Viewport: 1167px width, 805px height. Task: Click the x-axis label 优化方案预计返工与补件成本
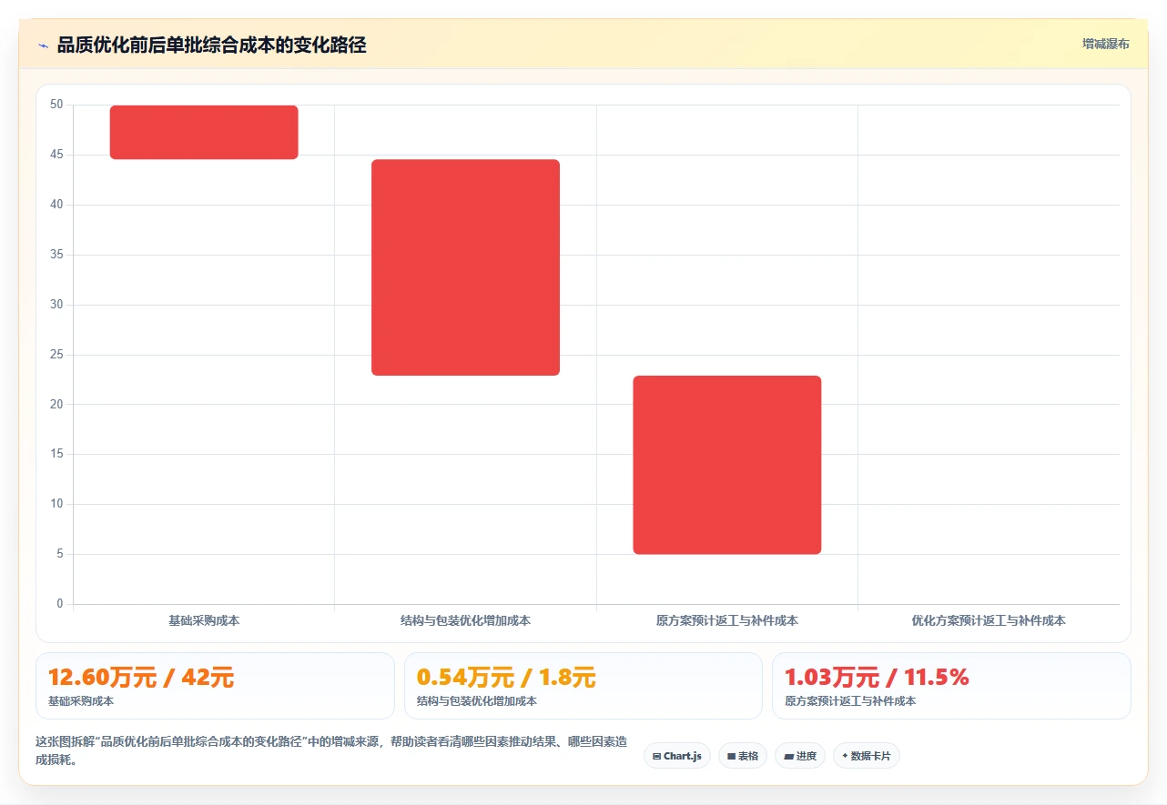click(x=989, y=620)
